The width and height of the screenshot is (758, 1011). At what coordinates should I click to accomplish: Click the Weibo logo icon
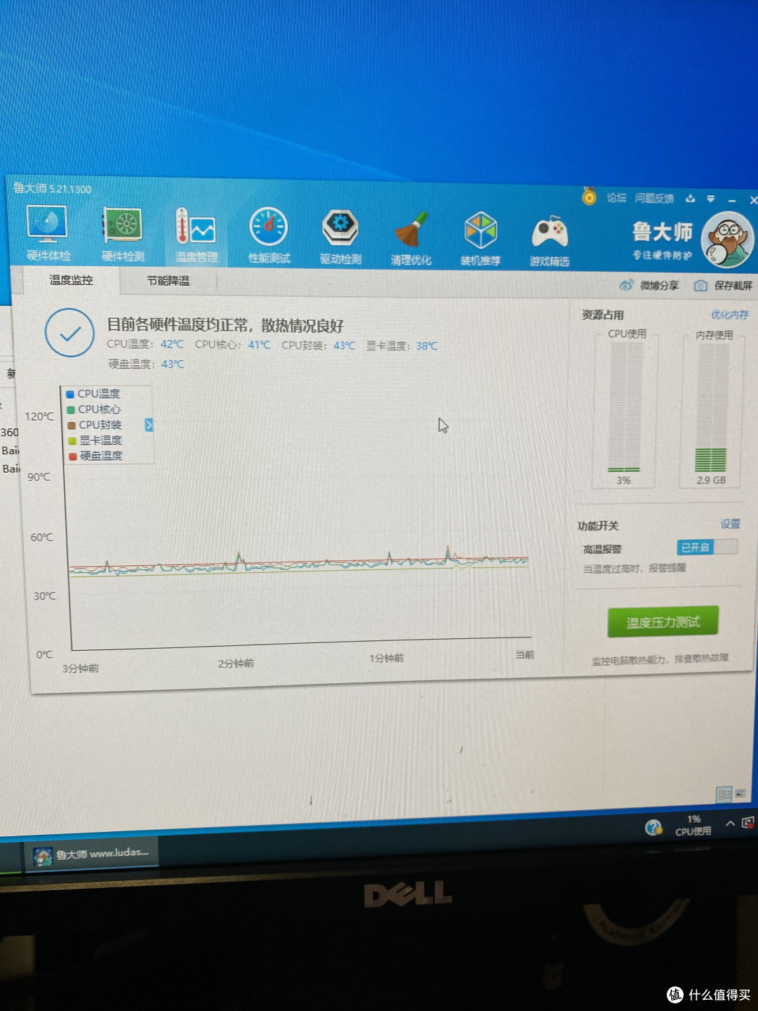pyautogui.click(x=627, y=285)
